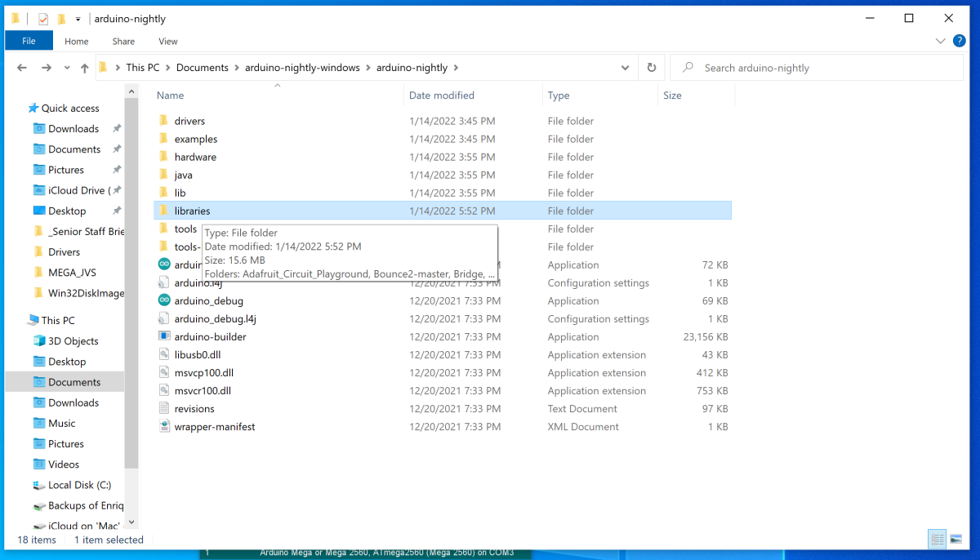
Task: Select the examples folder
Action: click(x=442, y=139)
